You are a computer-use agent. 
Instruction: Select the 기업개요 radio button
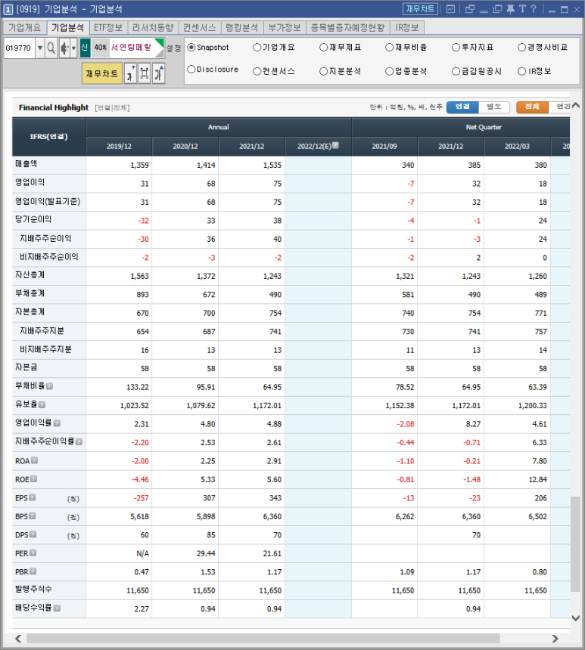pos(257,48)
